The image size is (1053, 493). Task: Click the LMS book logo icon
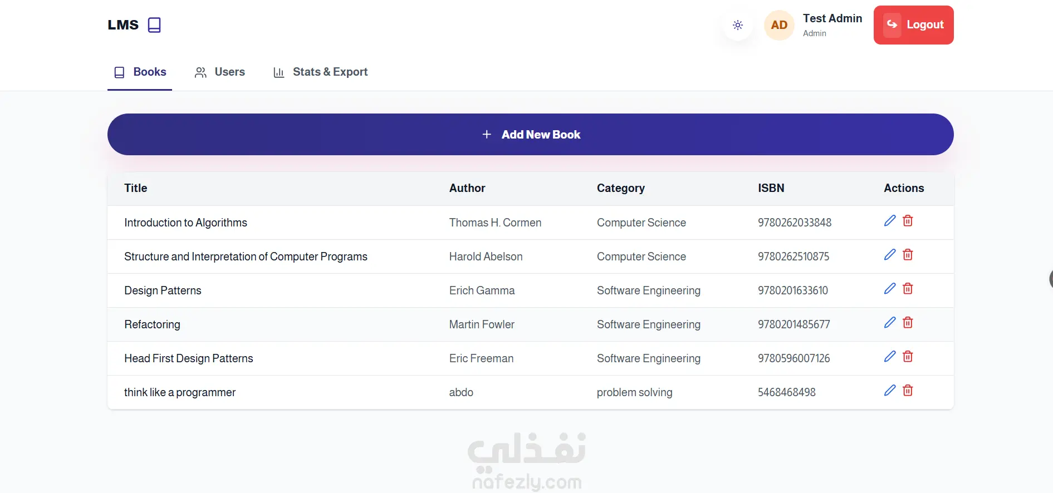click(154, 25)
